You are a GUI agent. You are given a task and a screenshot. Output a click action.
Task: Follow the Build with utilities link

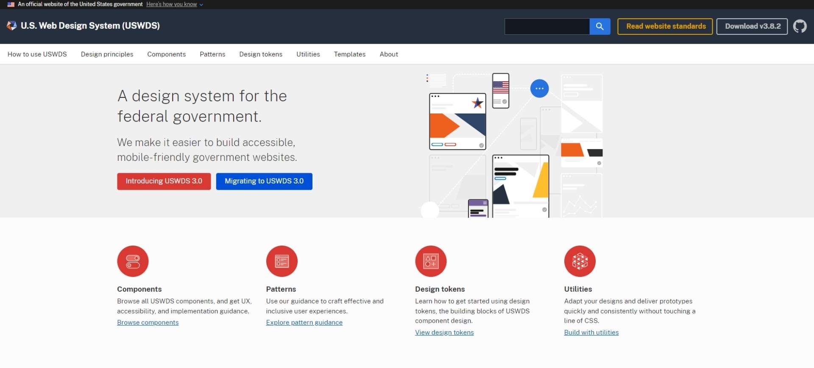[591, 332]
